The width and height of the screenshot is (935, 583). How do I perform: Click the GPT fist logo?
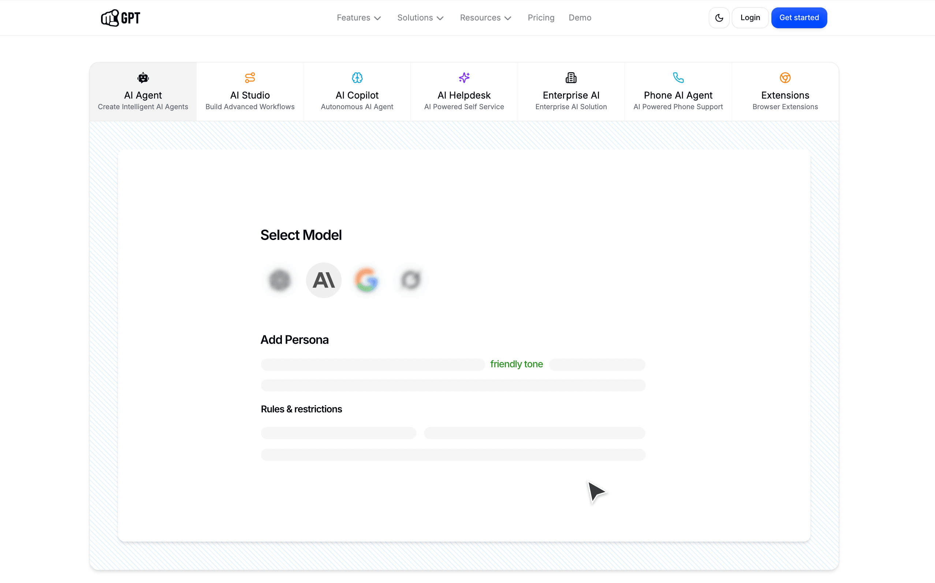pos(120,18)
